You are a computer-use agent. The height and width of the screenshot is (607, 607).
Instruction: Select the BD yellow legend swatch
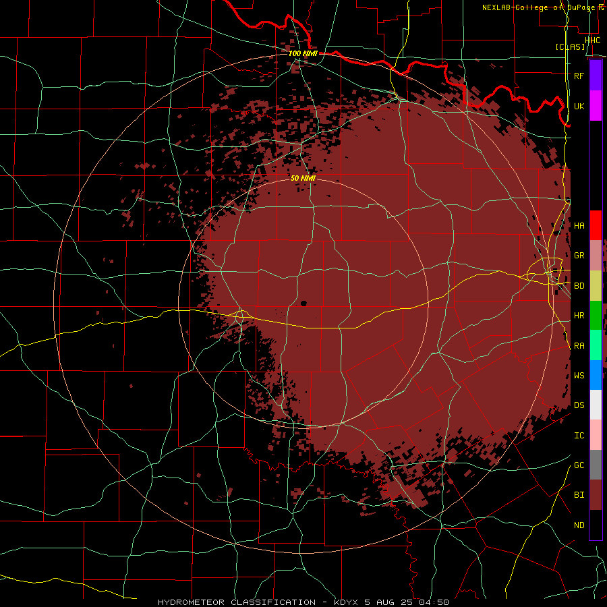(596, 286)
